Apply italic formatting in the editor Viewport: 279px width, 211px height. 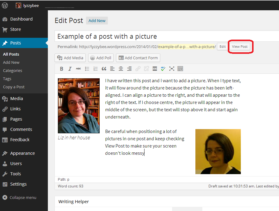pos(70,69)
